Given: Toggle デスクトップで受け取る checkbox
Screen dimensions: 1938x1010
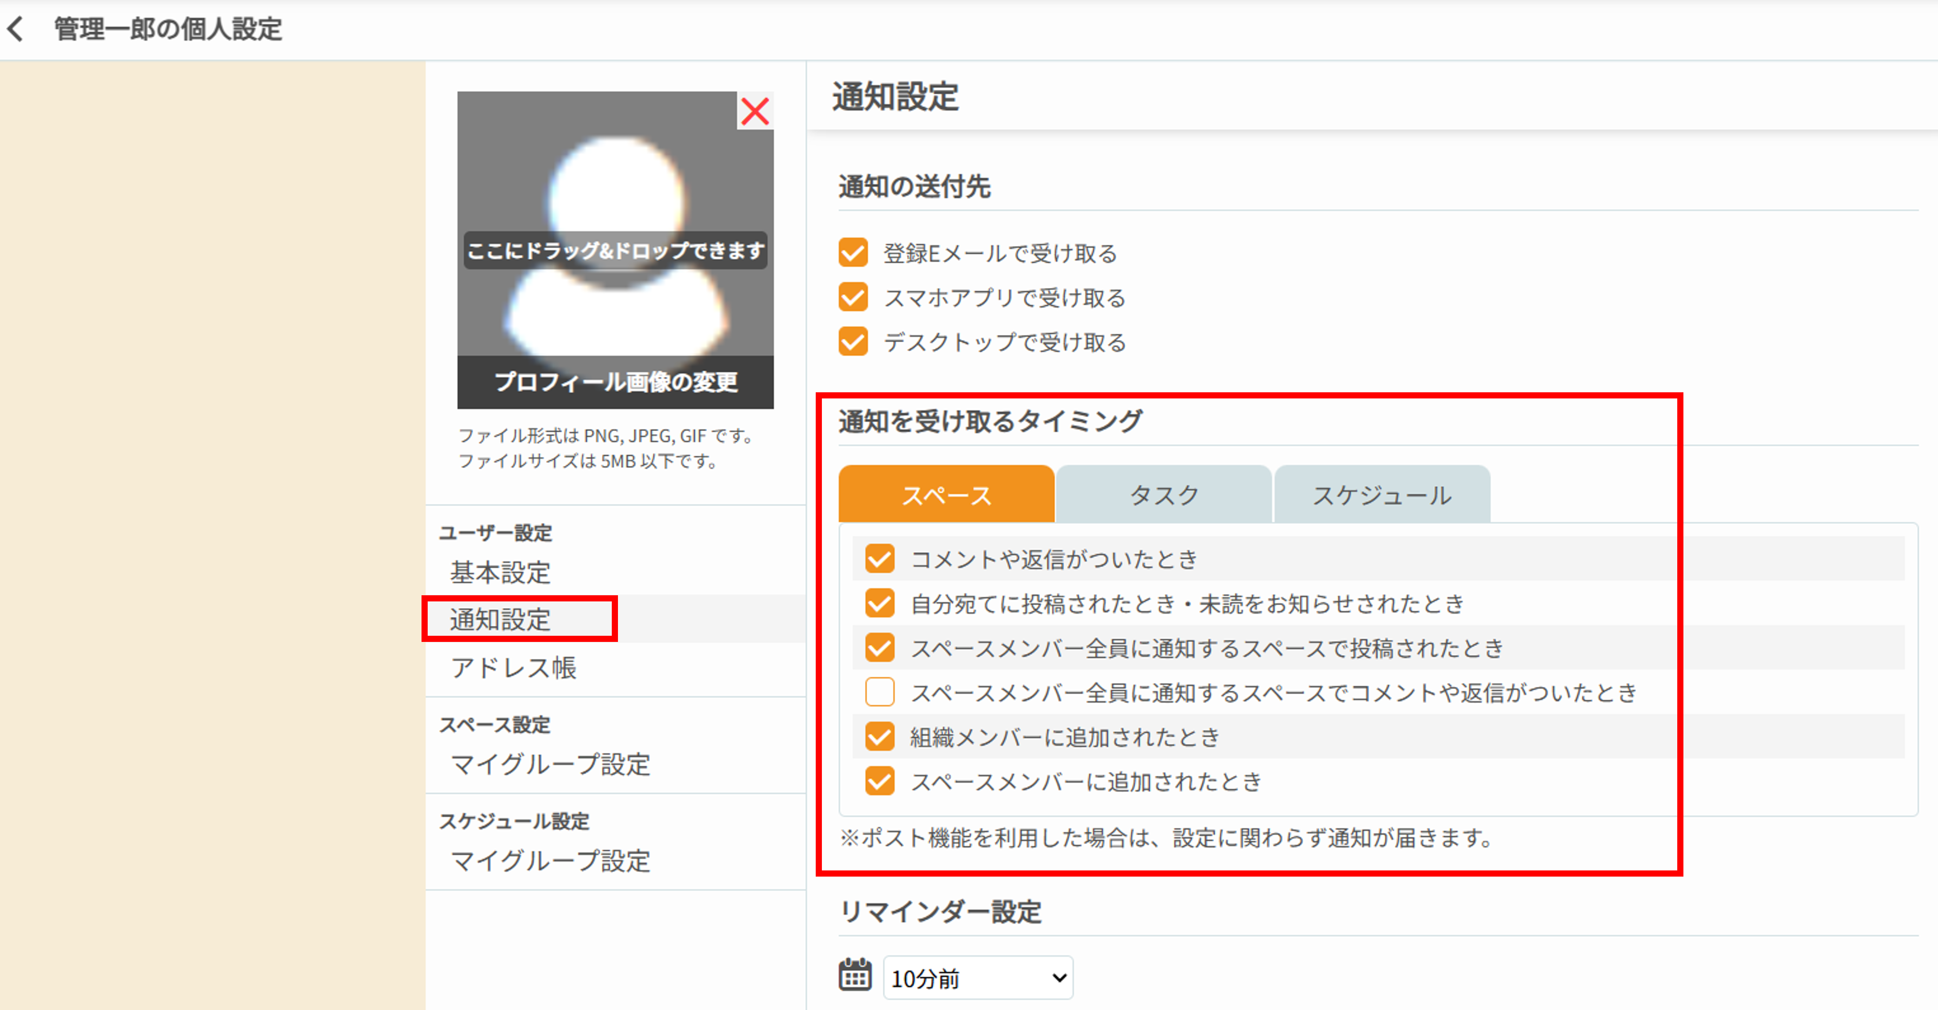Looking at the screenshot, I should coord(853,341).
